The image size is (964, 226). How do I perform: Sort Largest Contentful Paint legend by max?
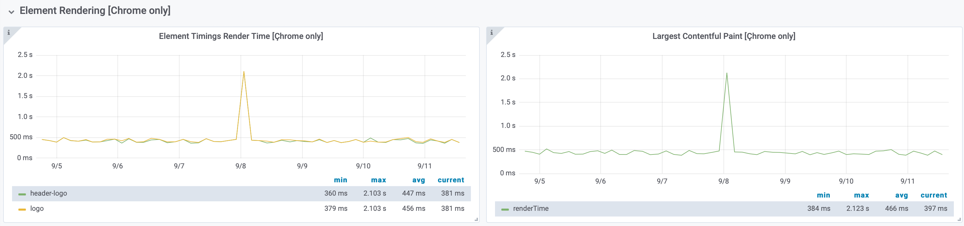861,195
